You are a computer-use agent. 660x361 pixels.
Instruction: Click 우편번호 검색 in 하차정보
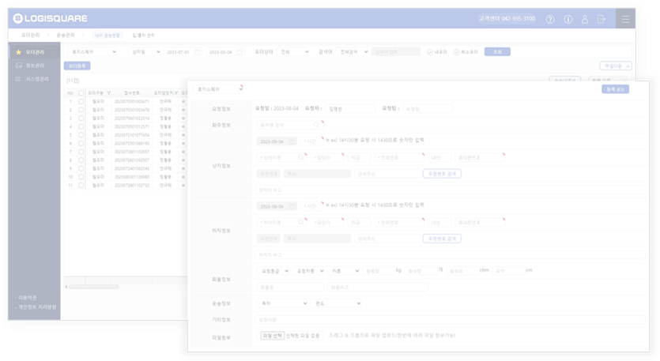click(442, 239)
